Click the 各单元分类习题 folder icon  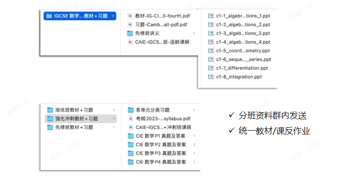tap(130, 110)
